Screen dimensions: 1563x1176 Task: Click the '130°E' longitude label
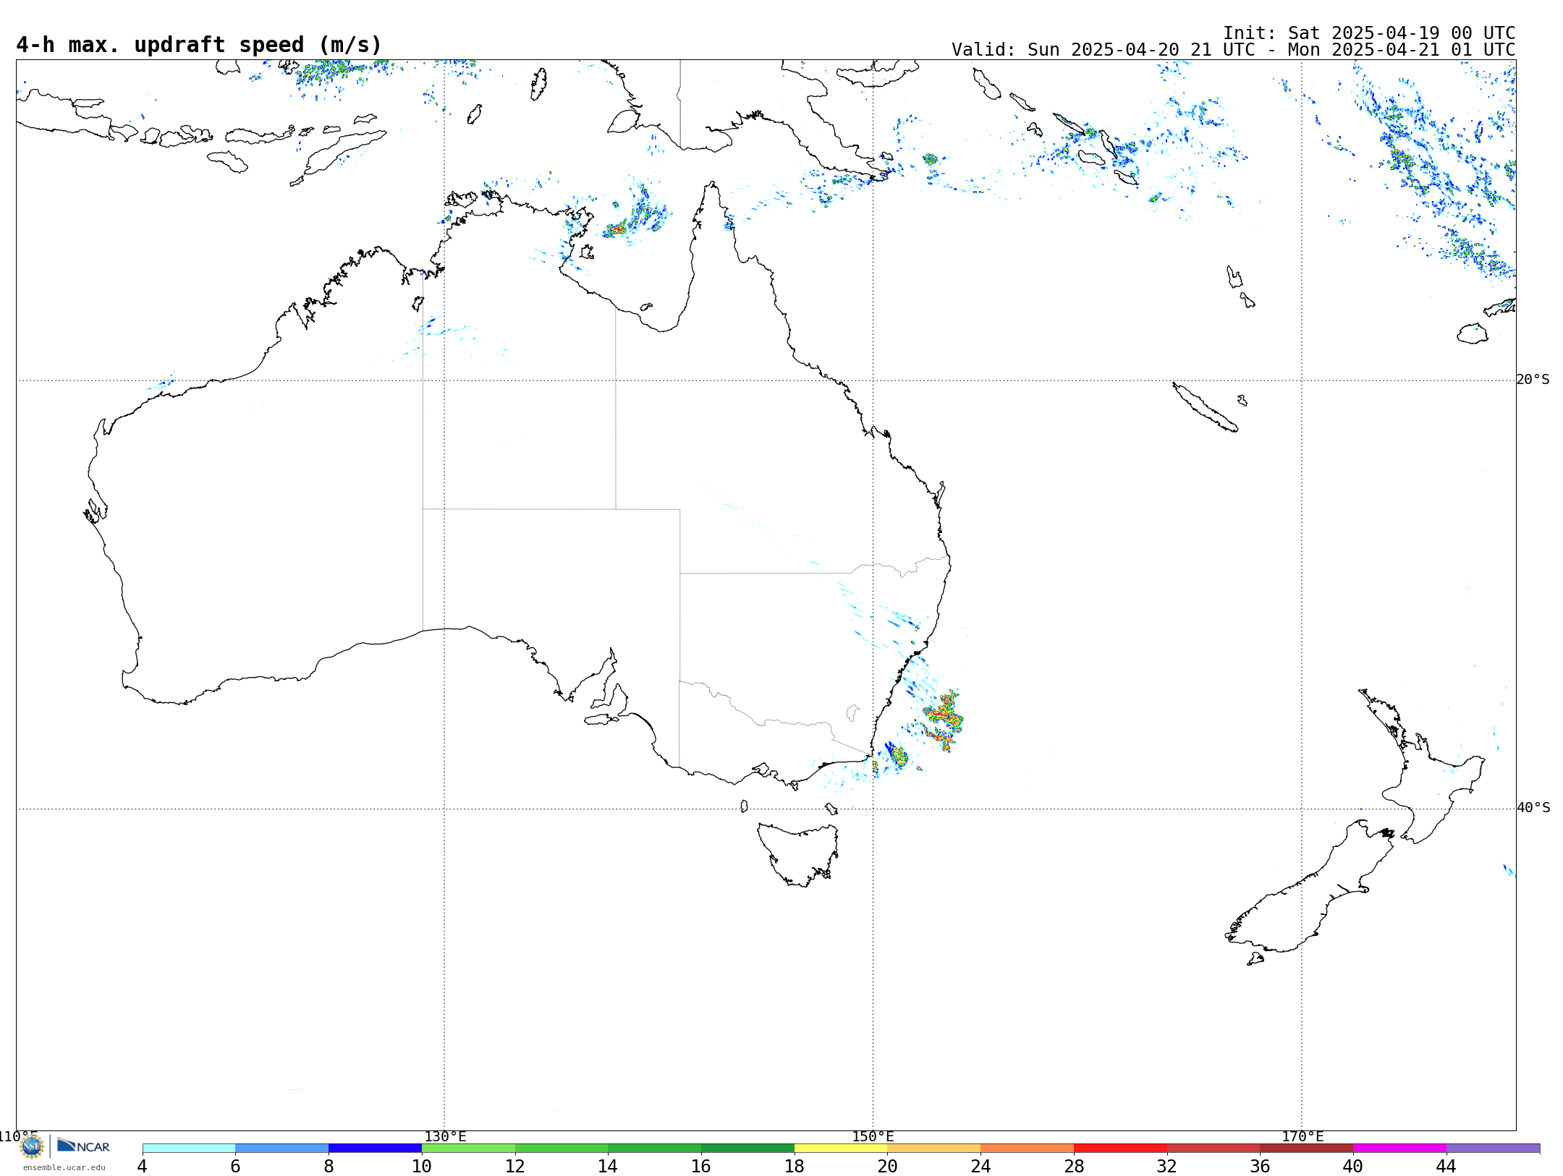click(445, 1137)
